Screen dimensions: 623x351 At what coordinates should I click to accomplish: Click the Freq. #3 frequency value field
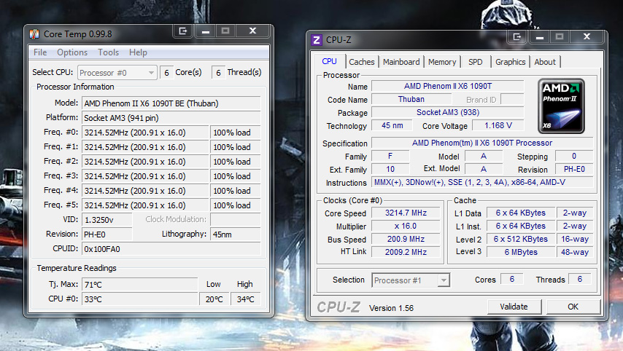click(x=145, y=176)
